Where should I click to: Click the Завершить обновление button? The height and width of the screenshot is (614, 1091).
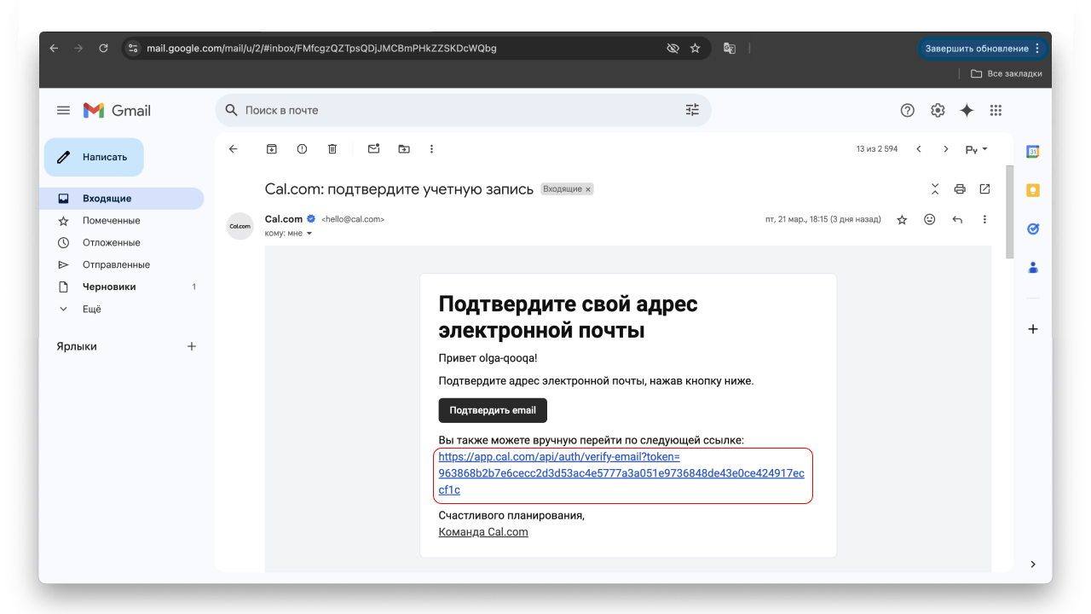pyautogui.click(x=982, y=49)
